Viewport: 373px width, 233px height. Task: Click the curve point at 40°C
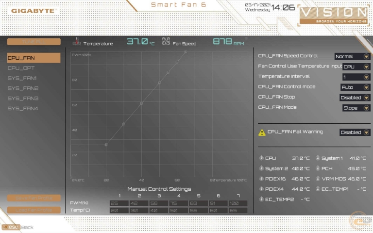[141, 103]
